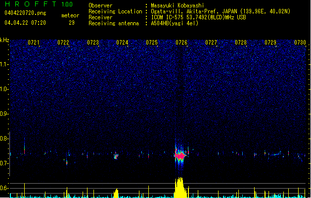Click the 0.6 kHz frequency label
Screen dimensions: 311x198
click(4, 188)
